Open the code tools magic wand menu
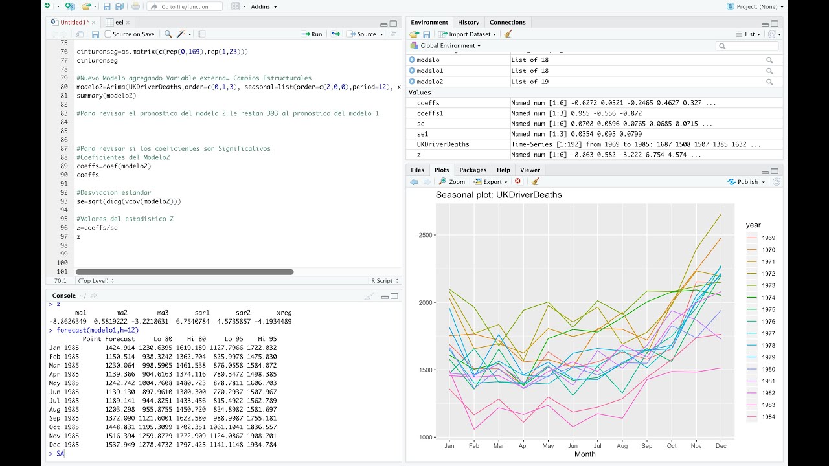 [184, 34]
